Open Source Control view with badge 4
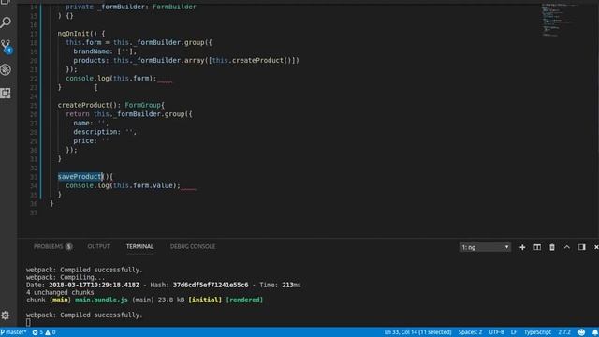599x337 pixels. click(x=7, y=47)
